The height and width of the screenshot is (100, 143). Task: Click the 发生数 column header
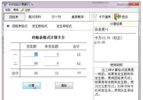click(x=31, y=47)
